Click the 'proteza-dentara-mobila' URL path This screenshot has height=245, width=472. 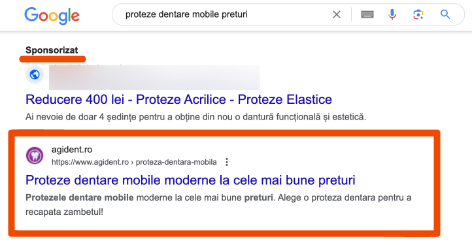pos(176,162)
